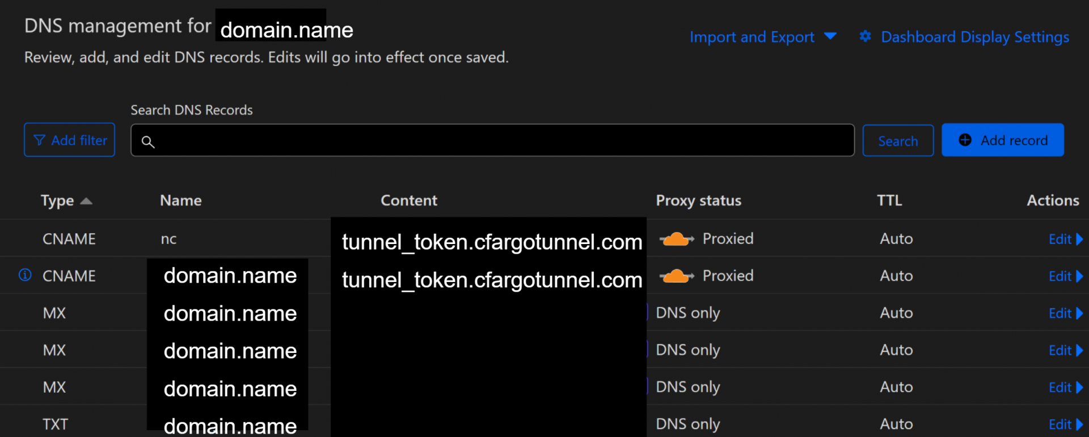Expand Edit for the TXT record

point(1066,425)
